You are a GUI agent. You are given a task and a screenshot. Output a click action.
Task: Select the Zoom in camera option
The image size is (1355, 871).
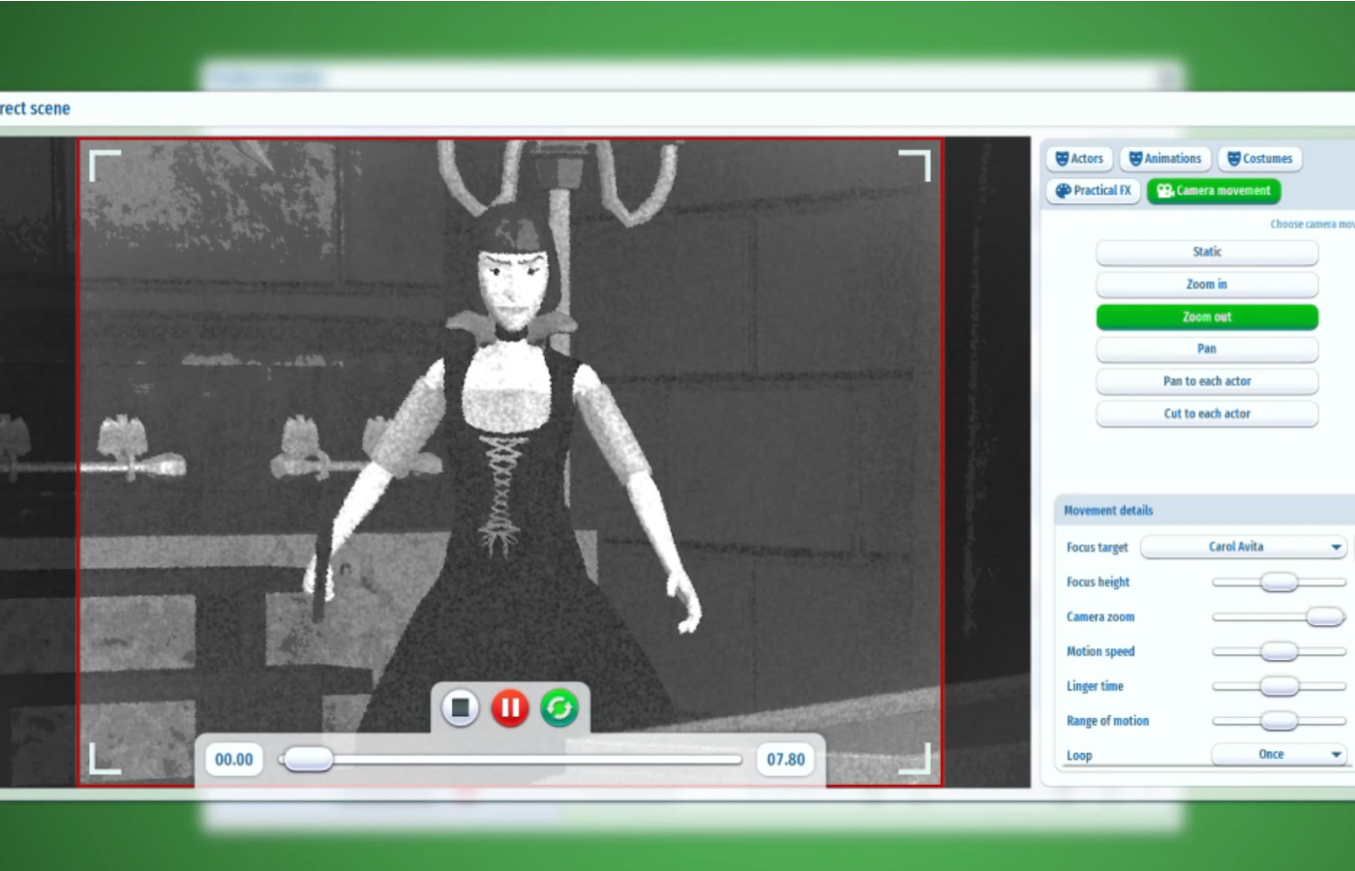pos(1206,285)
